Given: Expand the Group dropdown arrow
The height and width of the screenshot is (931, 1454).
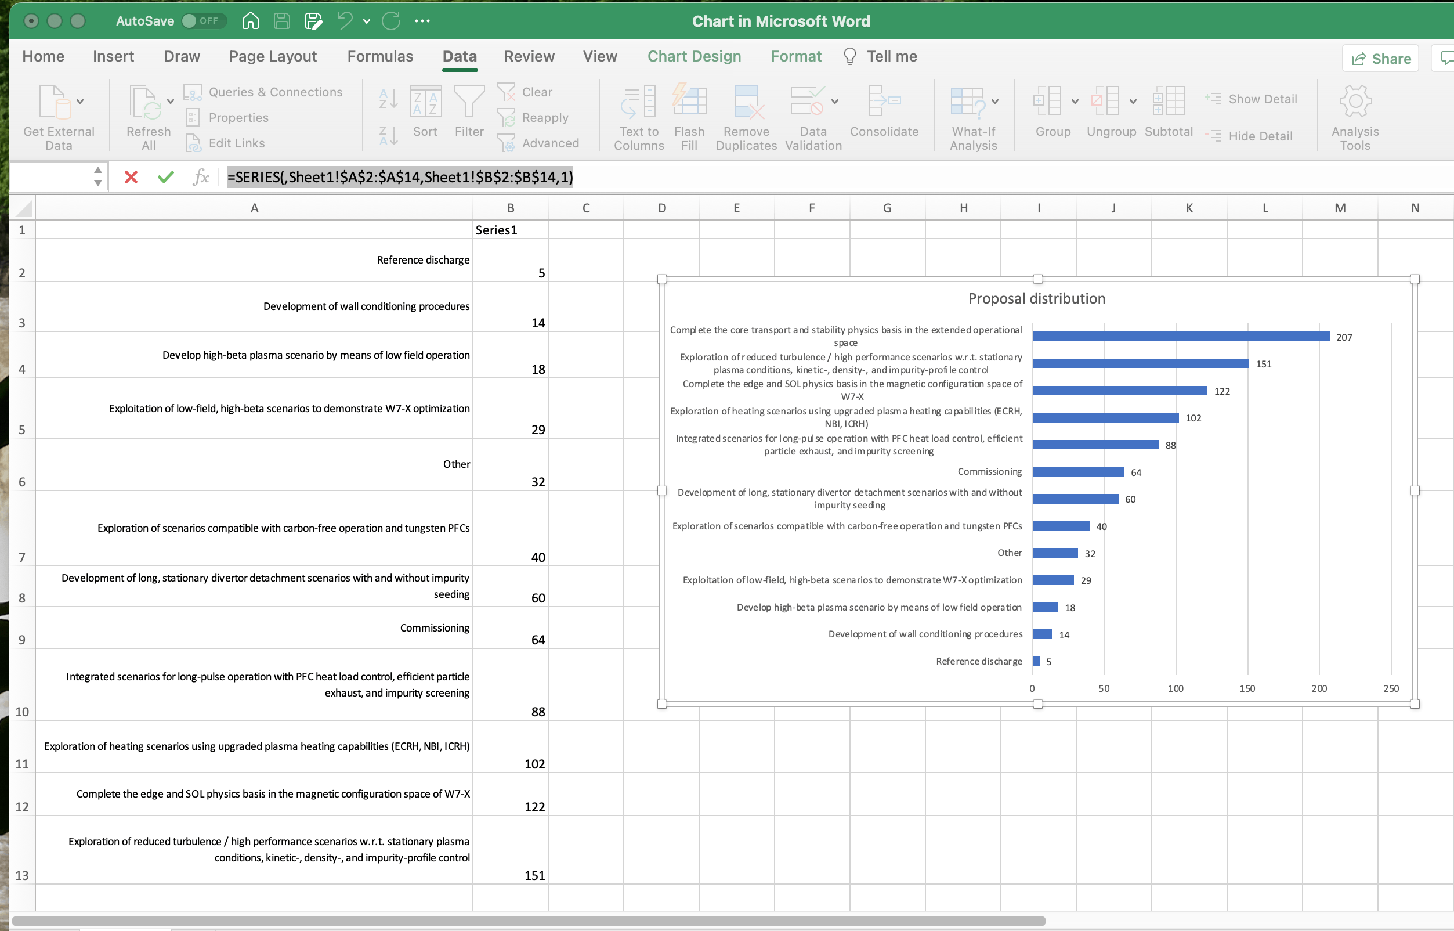Looking at the screenshot, I should coord(1075,102).
